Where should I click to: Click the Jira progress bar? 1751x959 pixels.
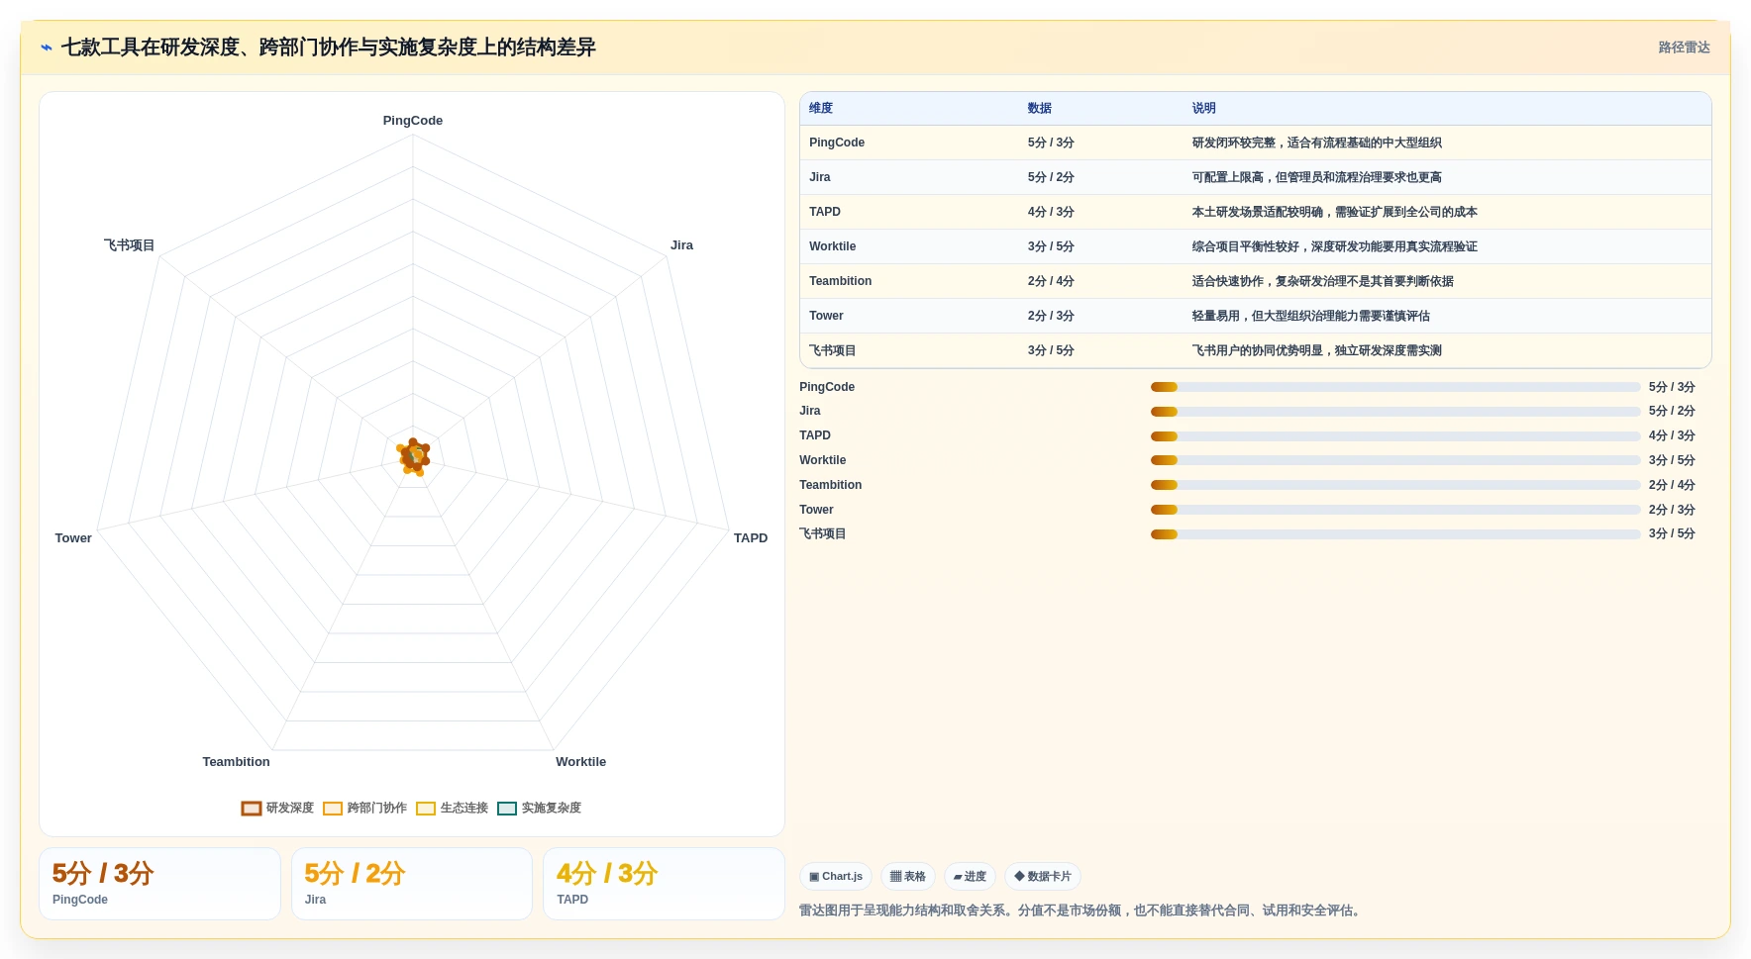click(x=1395, y=412)
